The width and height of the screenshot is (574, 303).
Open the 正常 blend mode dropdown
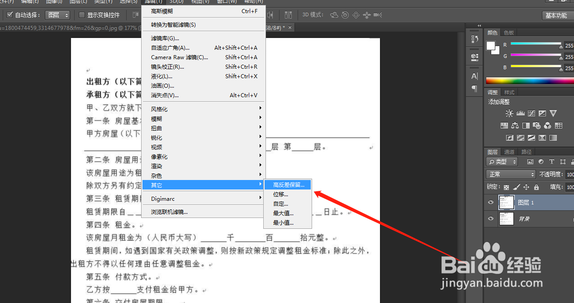[x=511, y=174]
